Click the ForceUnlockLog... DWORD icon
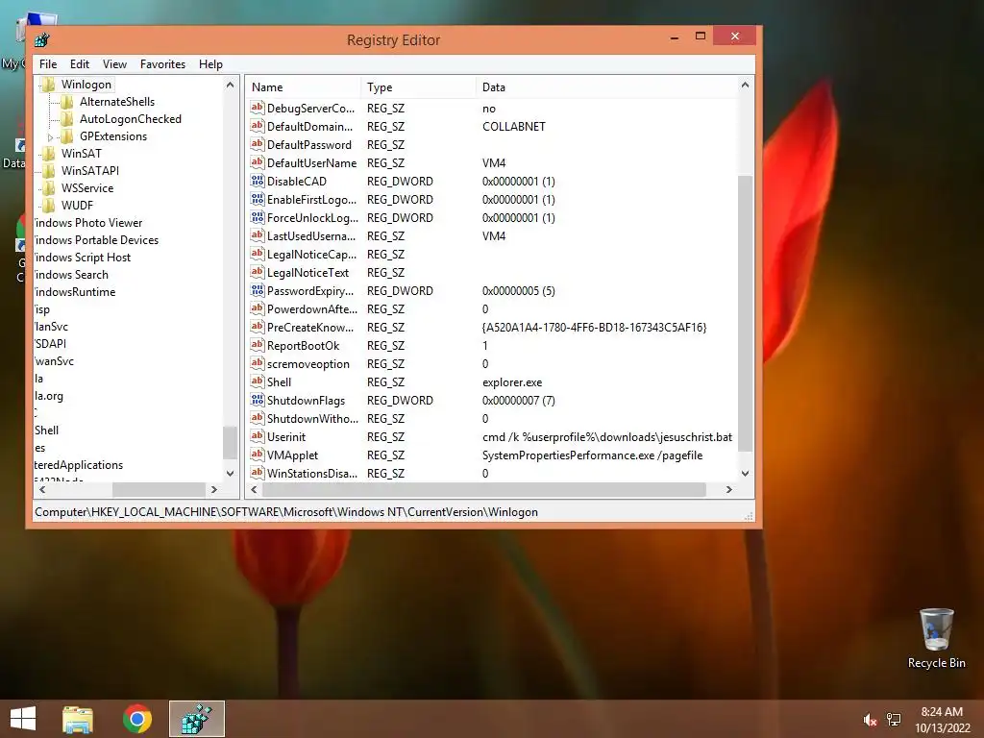This screenshot has width=984, height=738. click(x=258, y=217)
